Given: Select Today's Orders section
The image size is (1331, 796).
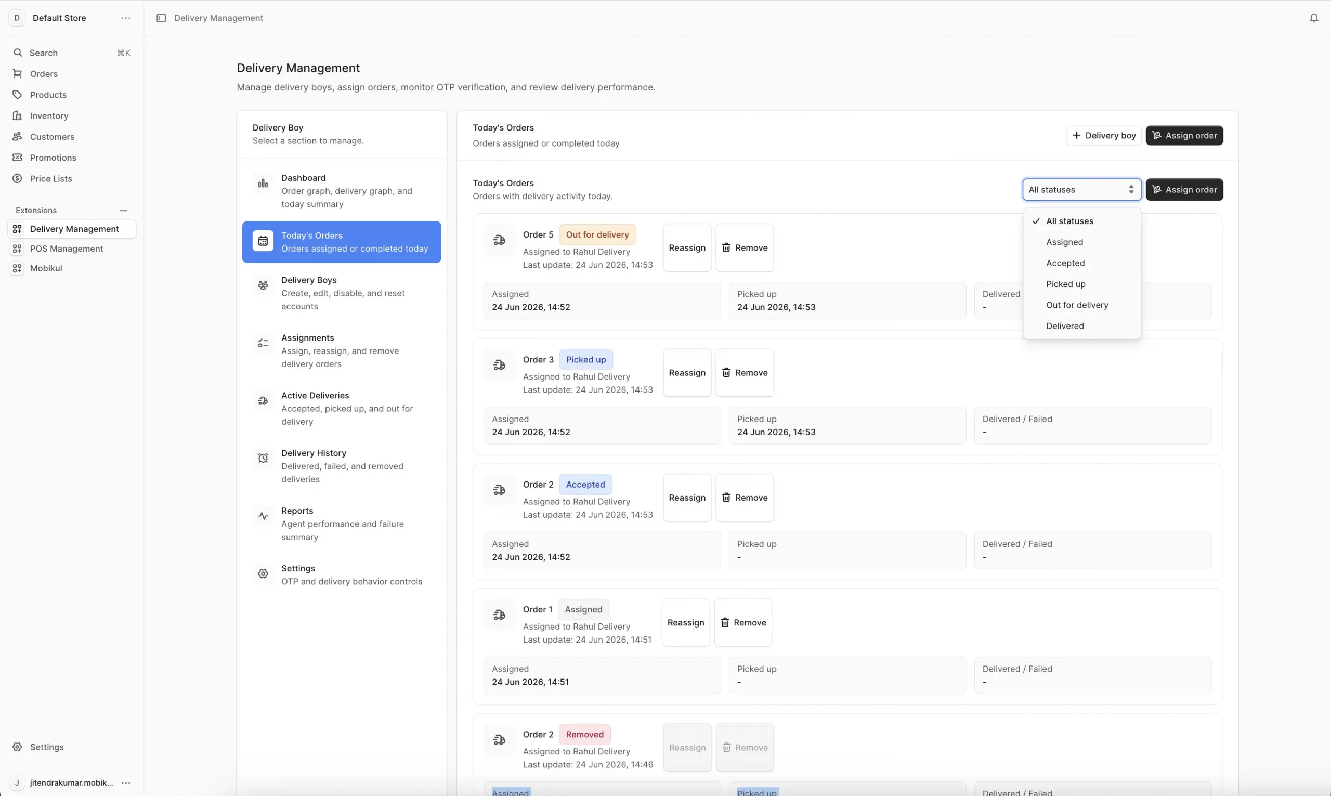Looking at the screenshot, I should click(x=342, y=242).
